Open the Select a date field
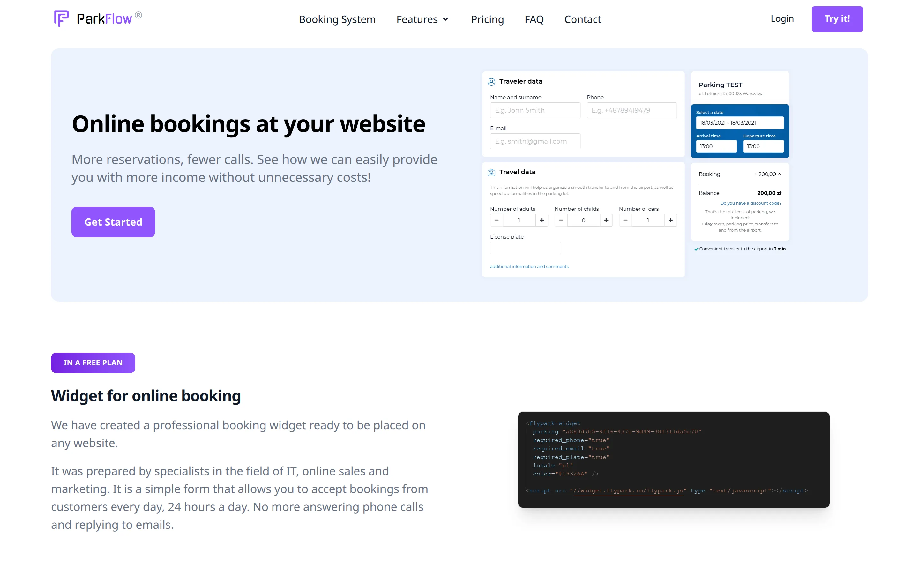 739,123
